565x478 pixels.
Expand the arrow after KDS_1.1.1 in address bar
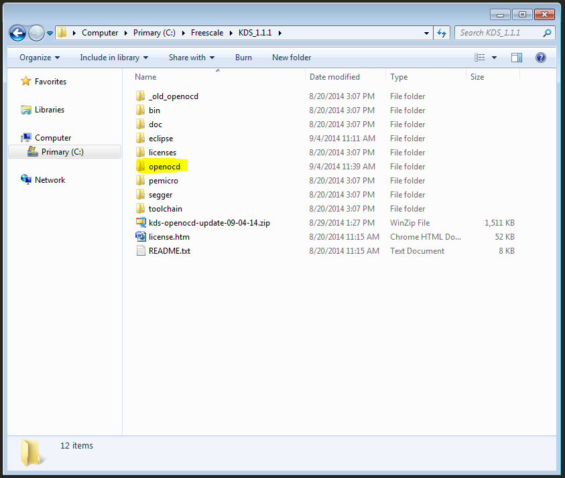tap(279, 33)
